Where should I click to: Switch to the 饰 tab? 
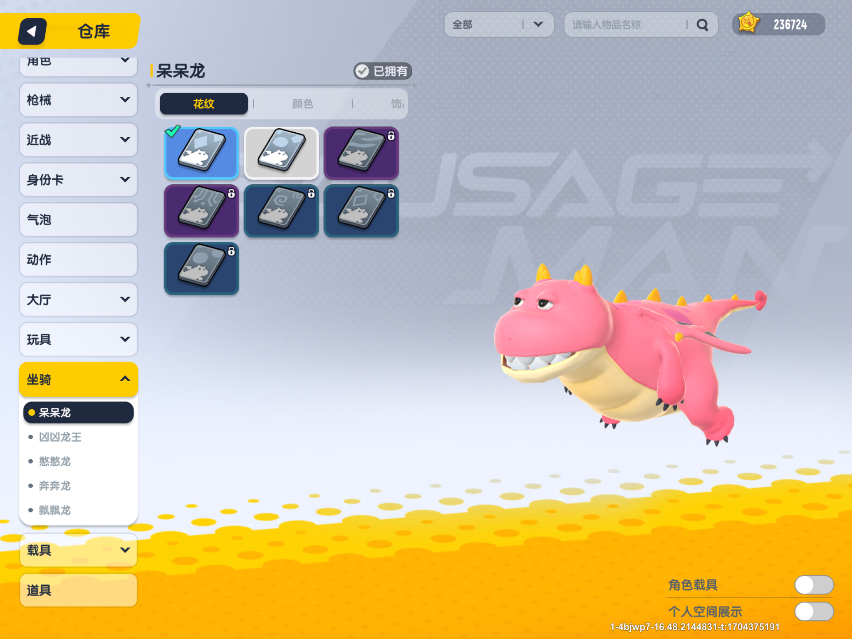point(397,104)
